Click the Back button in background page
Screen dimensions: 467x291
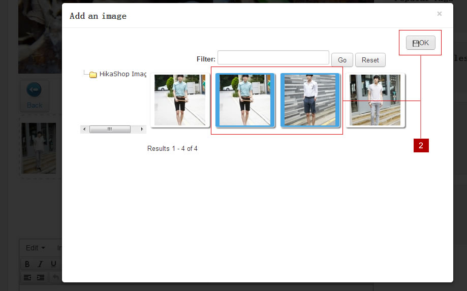35,96
